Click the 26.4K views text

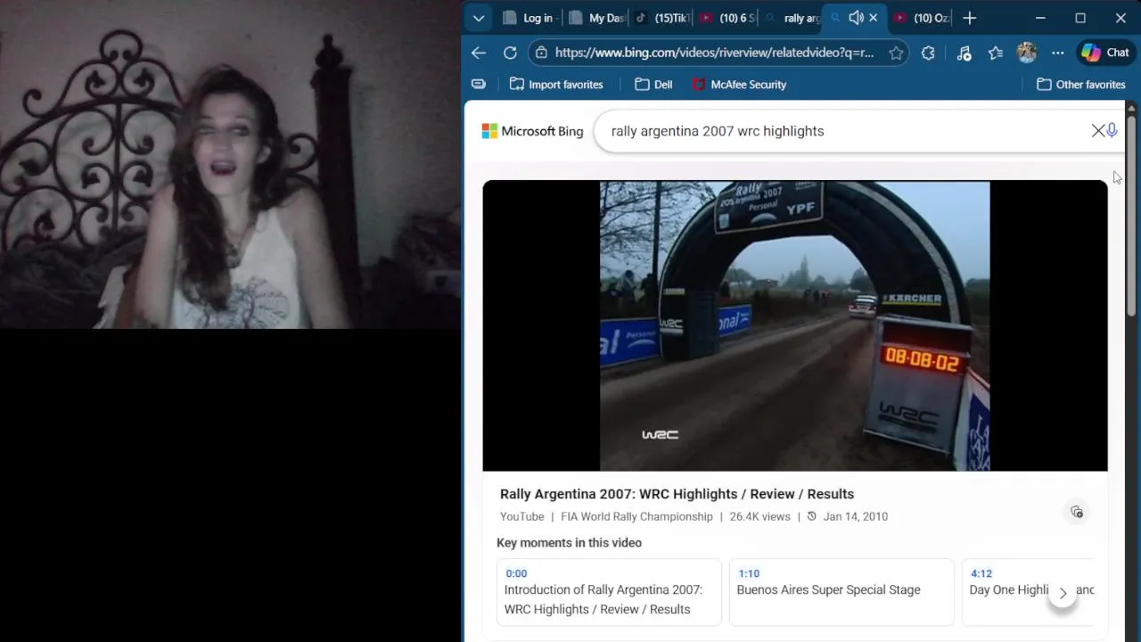(x=759, y=516)
